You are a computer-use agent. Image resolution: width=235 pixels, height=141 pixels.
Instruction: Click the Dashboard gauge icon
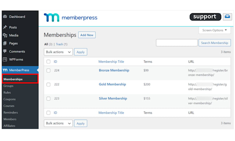pyautogui.click(x=5, y=17)
